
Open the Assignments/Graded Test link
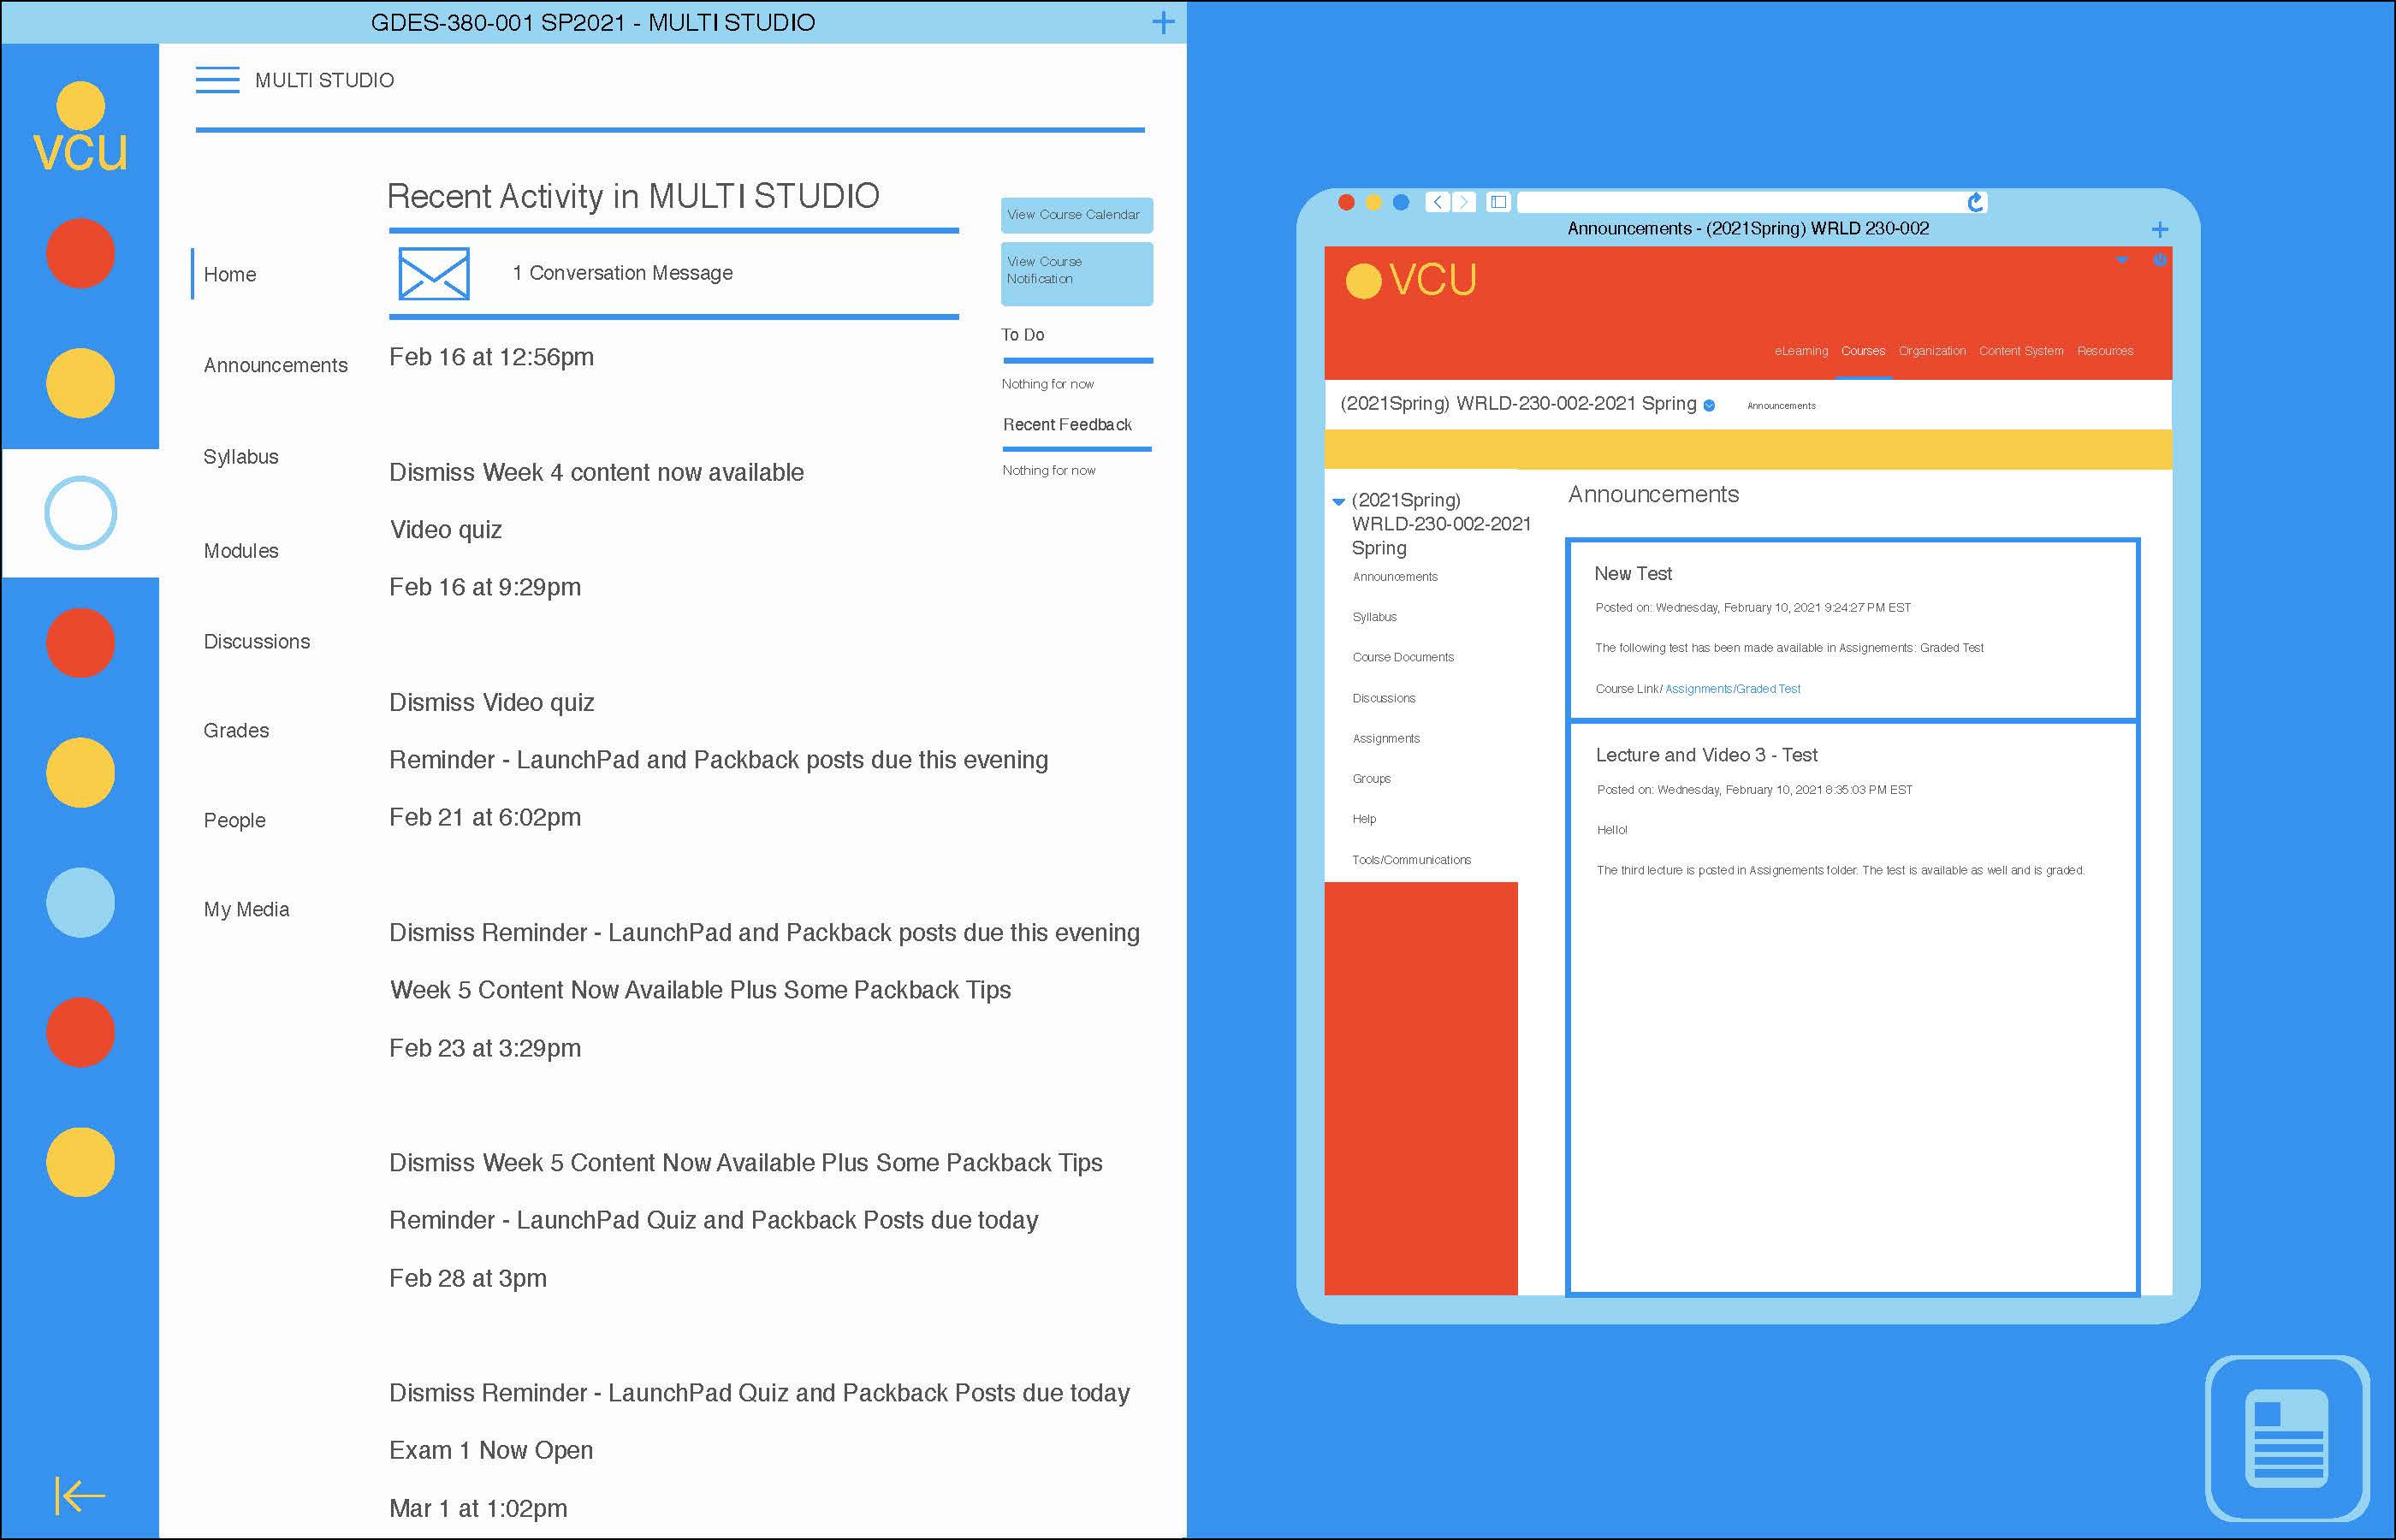coord(1732,689)
